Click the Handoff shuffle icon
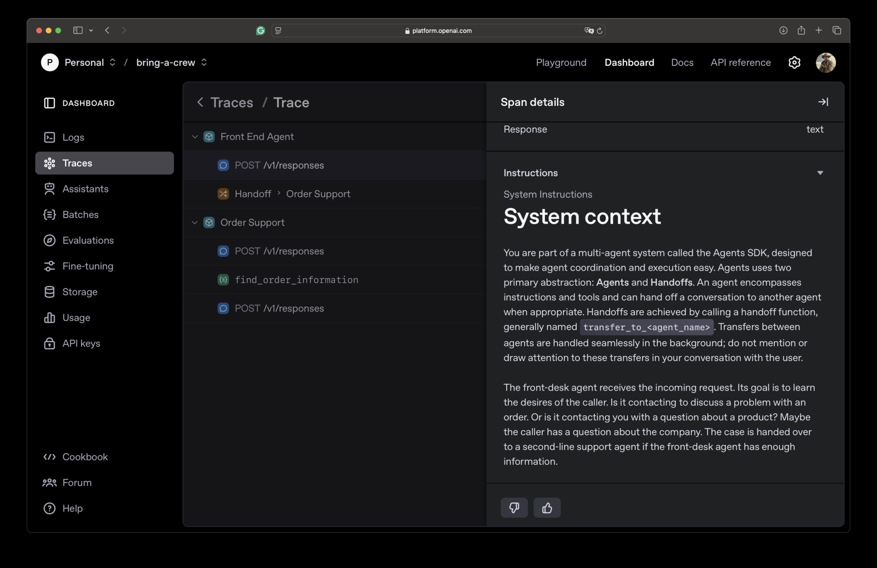877x568 pixels. (x=223, y=194)
